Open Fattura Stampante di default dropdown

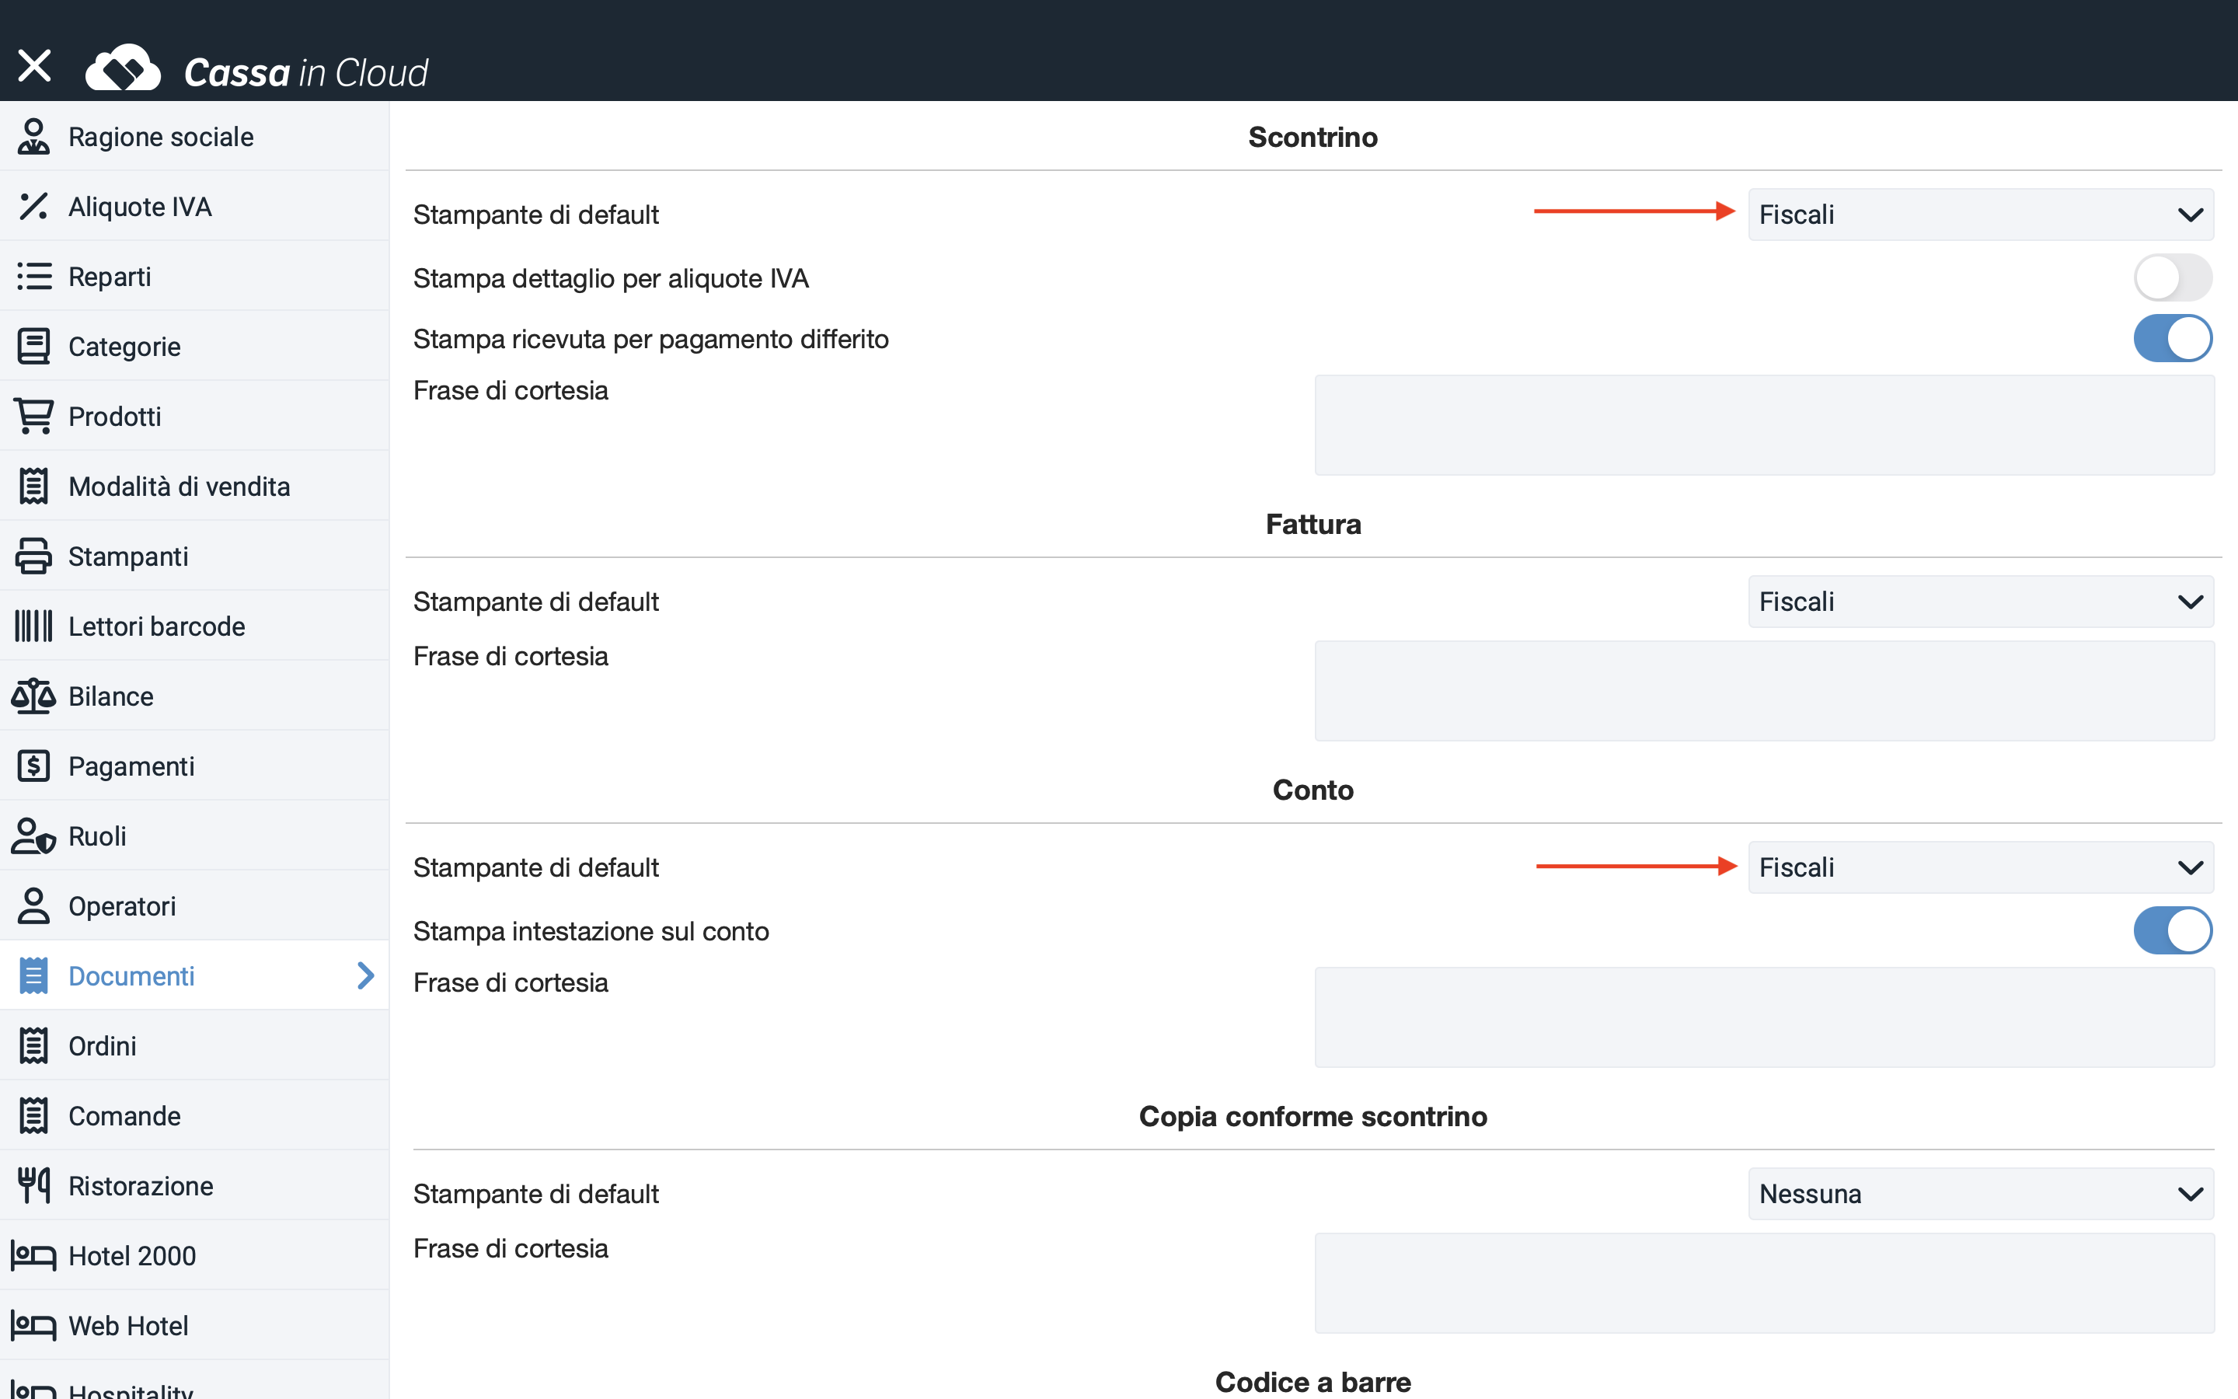pyautogui.click(x=1980, y=602)
